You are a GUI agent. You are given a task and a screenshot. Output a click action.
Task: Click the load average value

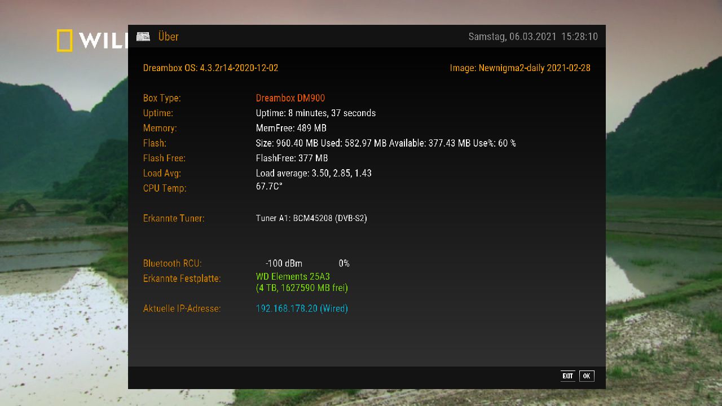coord(313,174)
